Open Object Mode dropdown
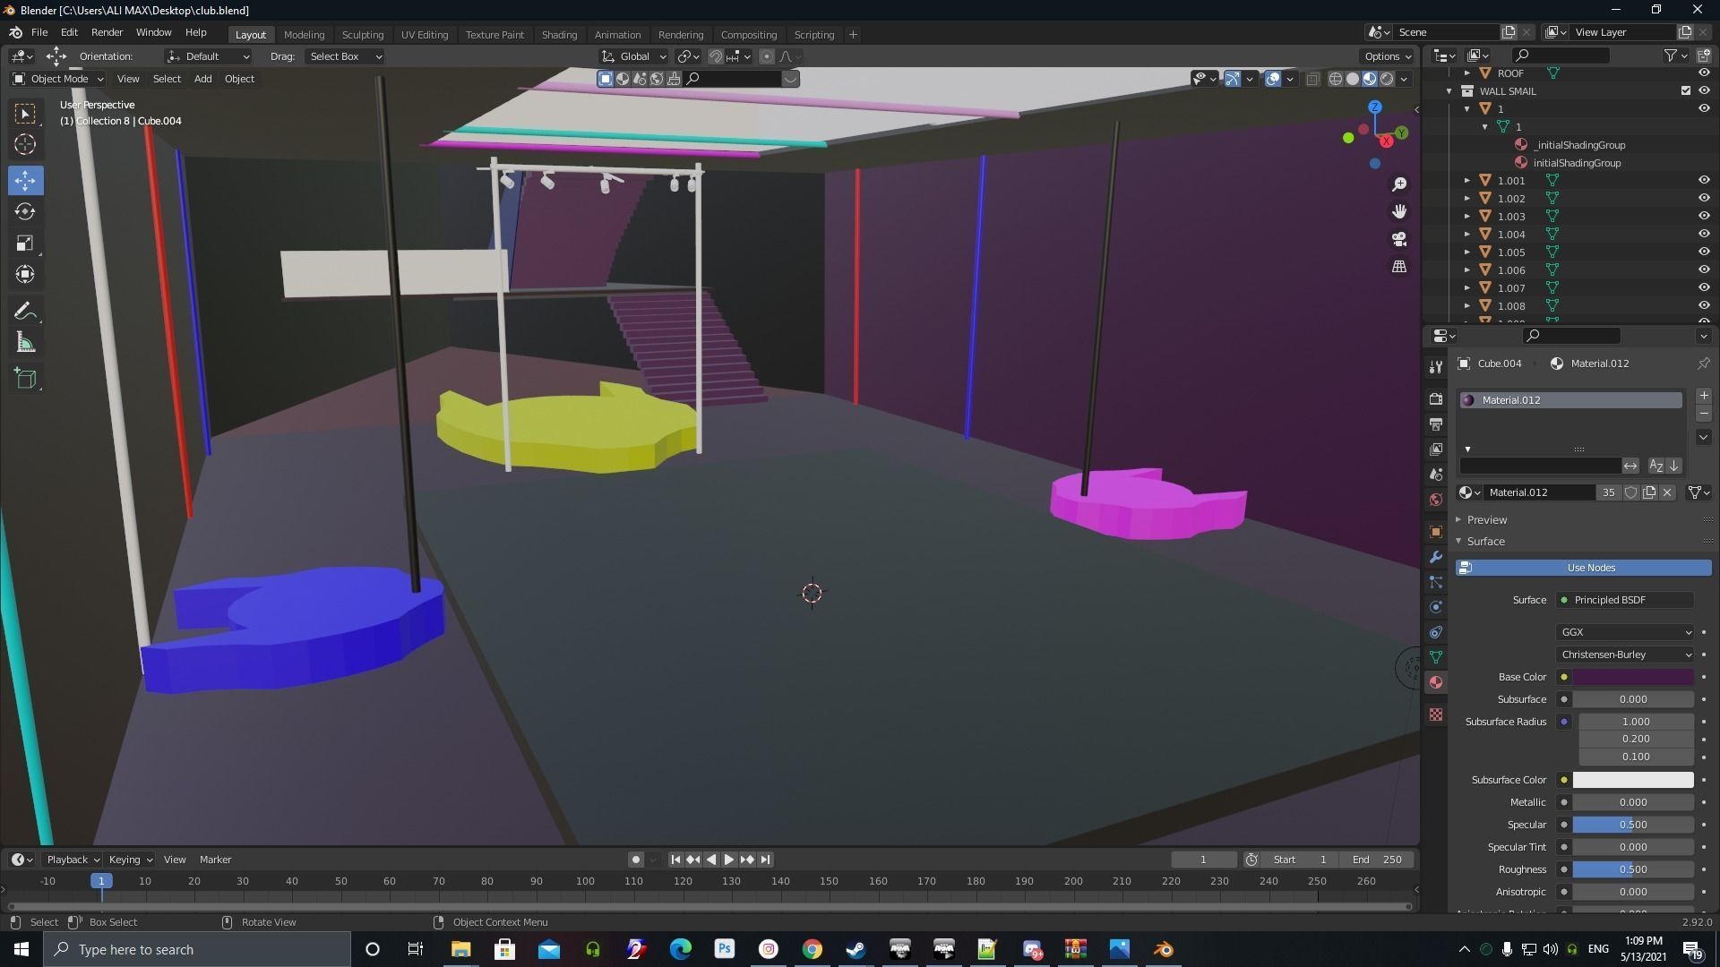 [x=58, y=79]
